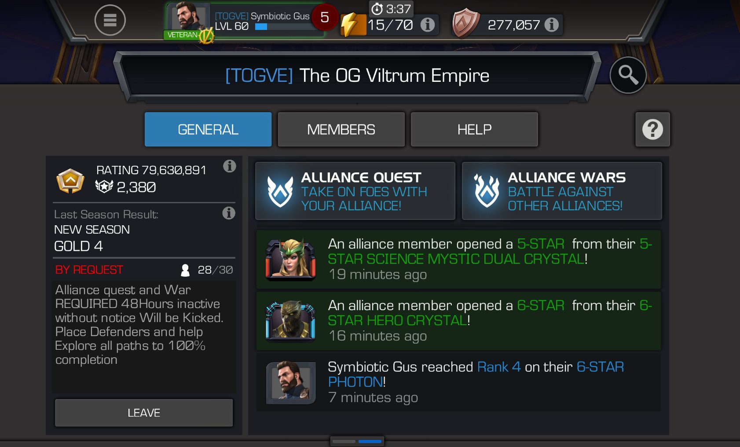The width and height of the screenshot is (740, 447).
Task: Open the Photon Rank 4 feed entry
Action: [458, 382]
